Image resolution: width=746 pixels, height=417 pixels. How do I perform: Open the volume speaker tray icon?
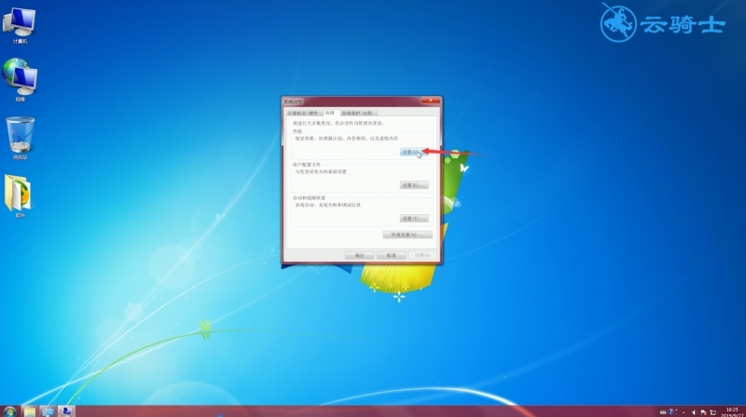click(694, 412)
